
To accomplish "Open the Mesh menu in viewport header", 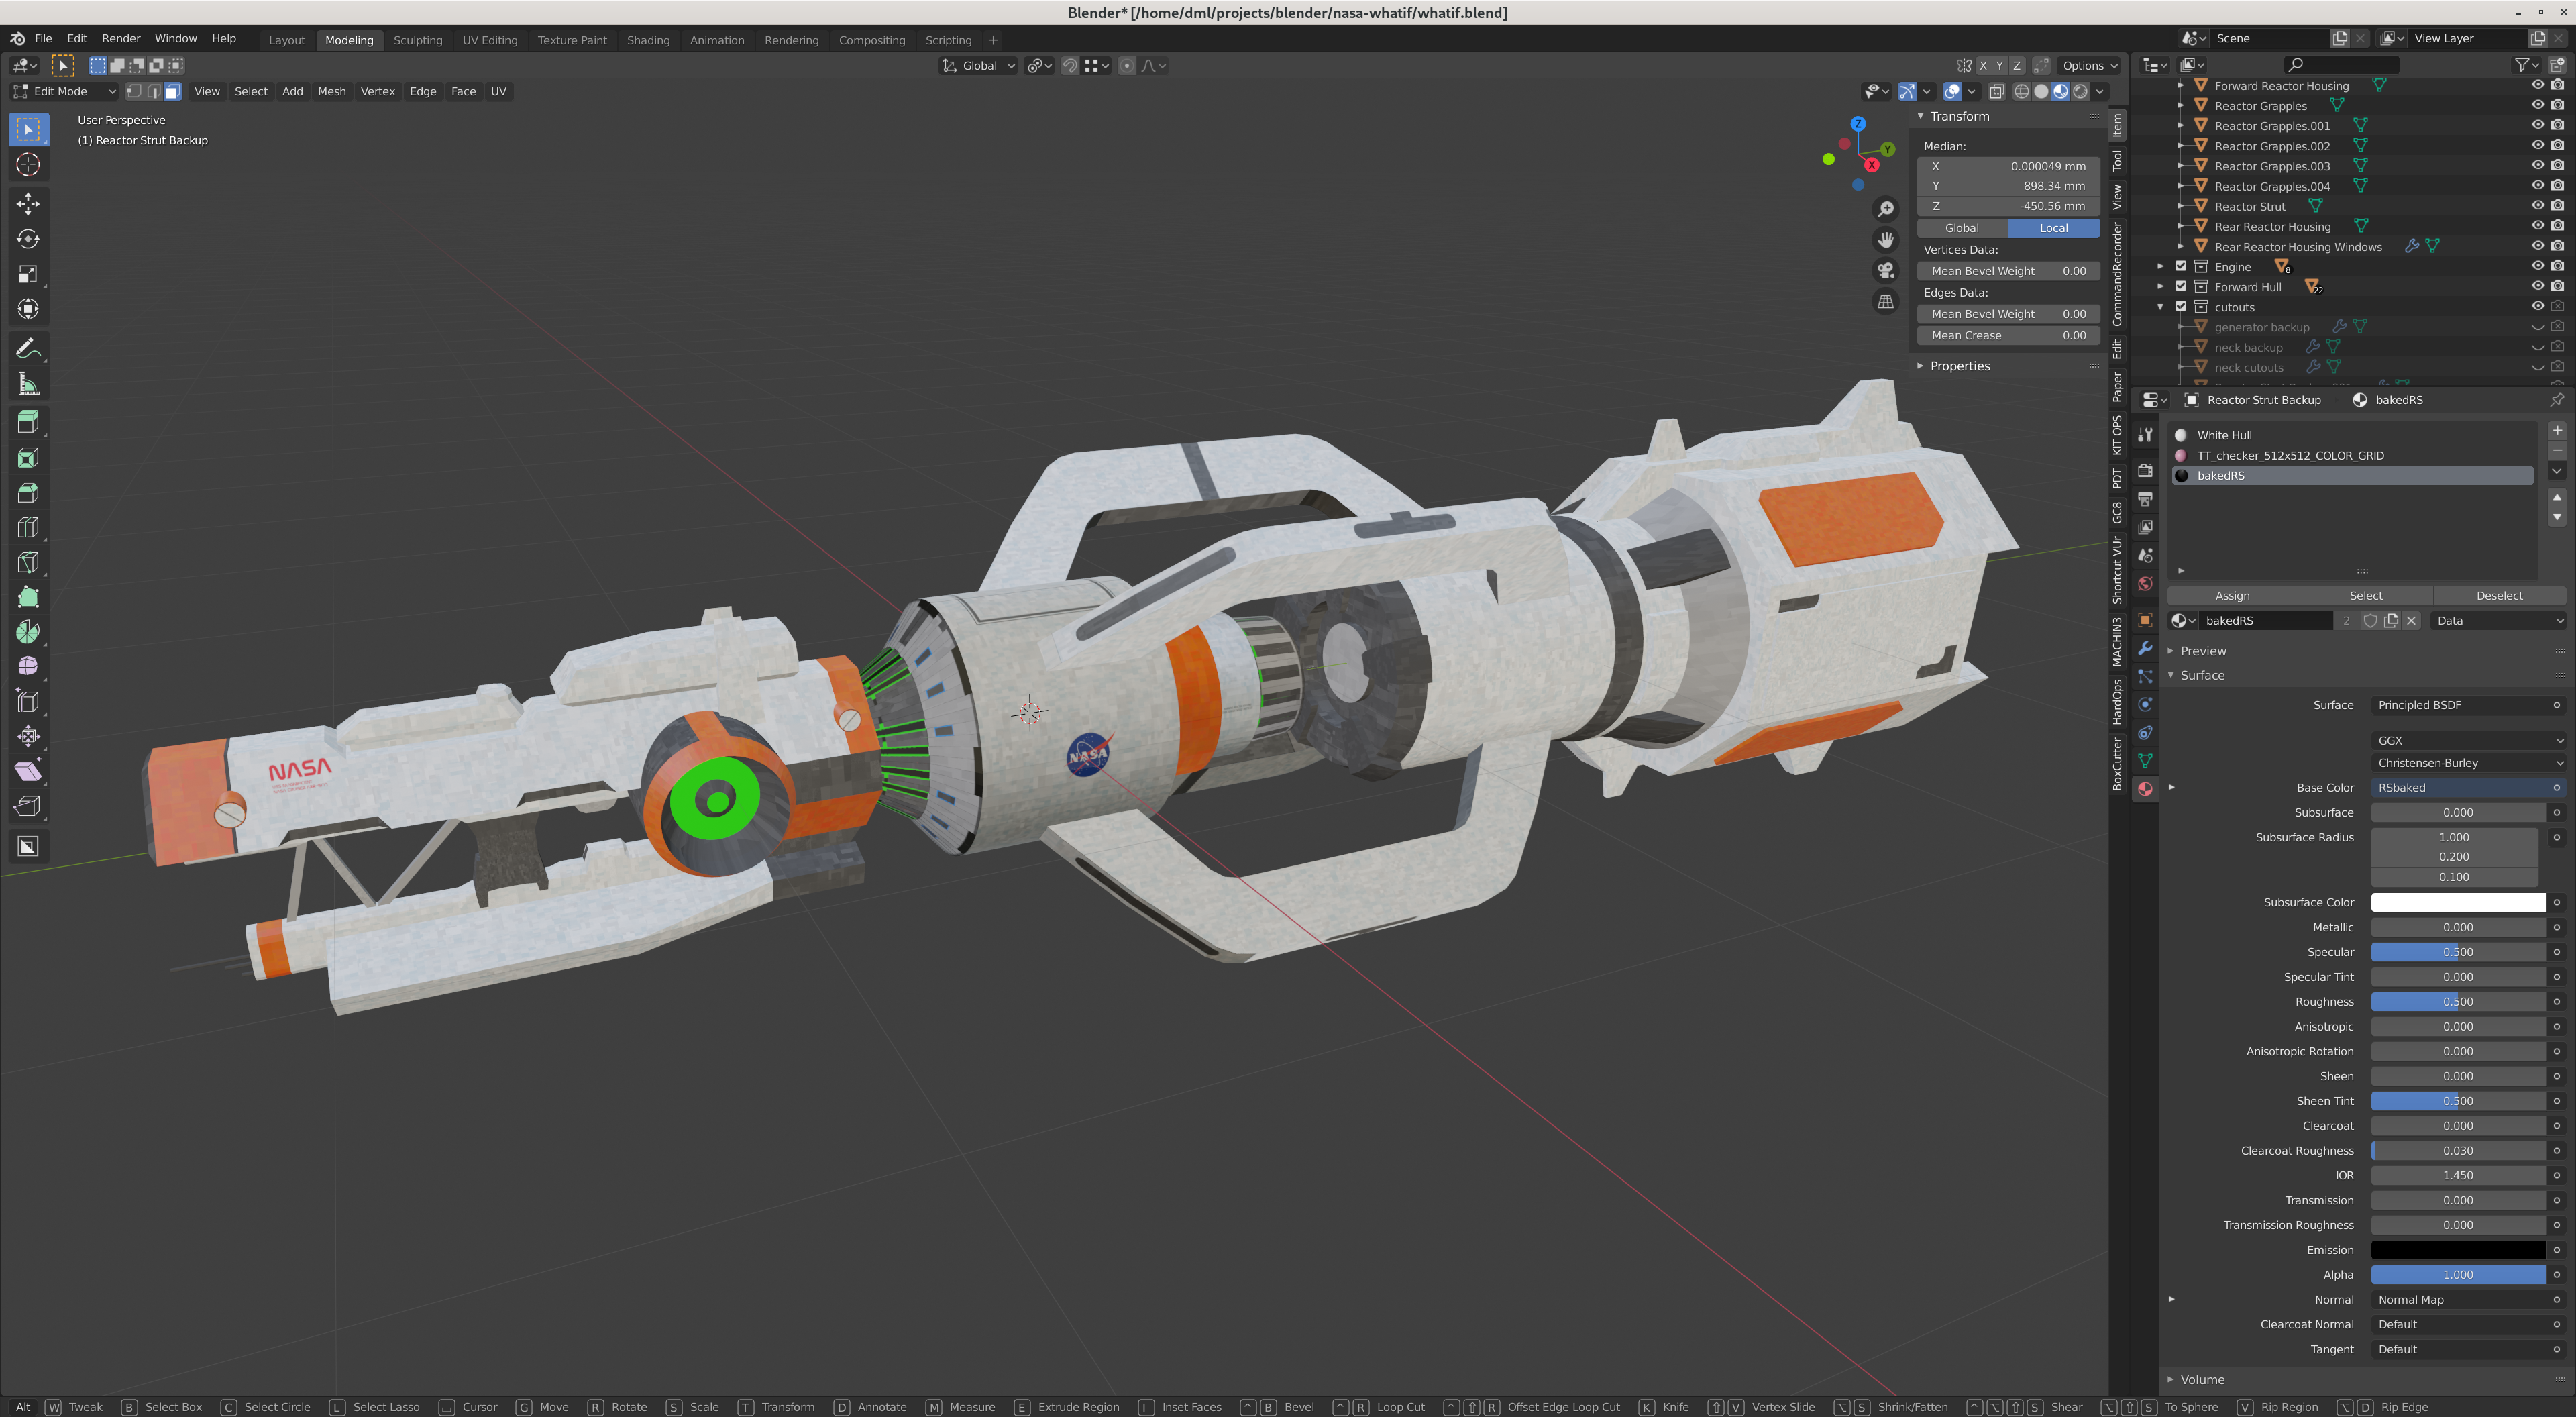I will 332,91.
